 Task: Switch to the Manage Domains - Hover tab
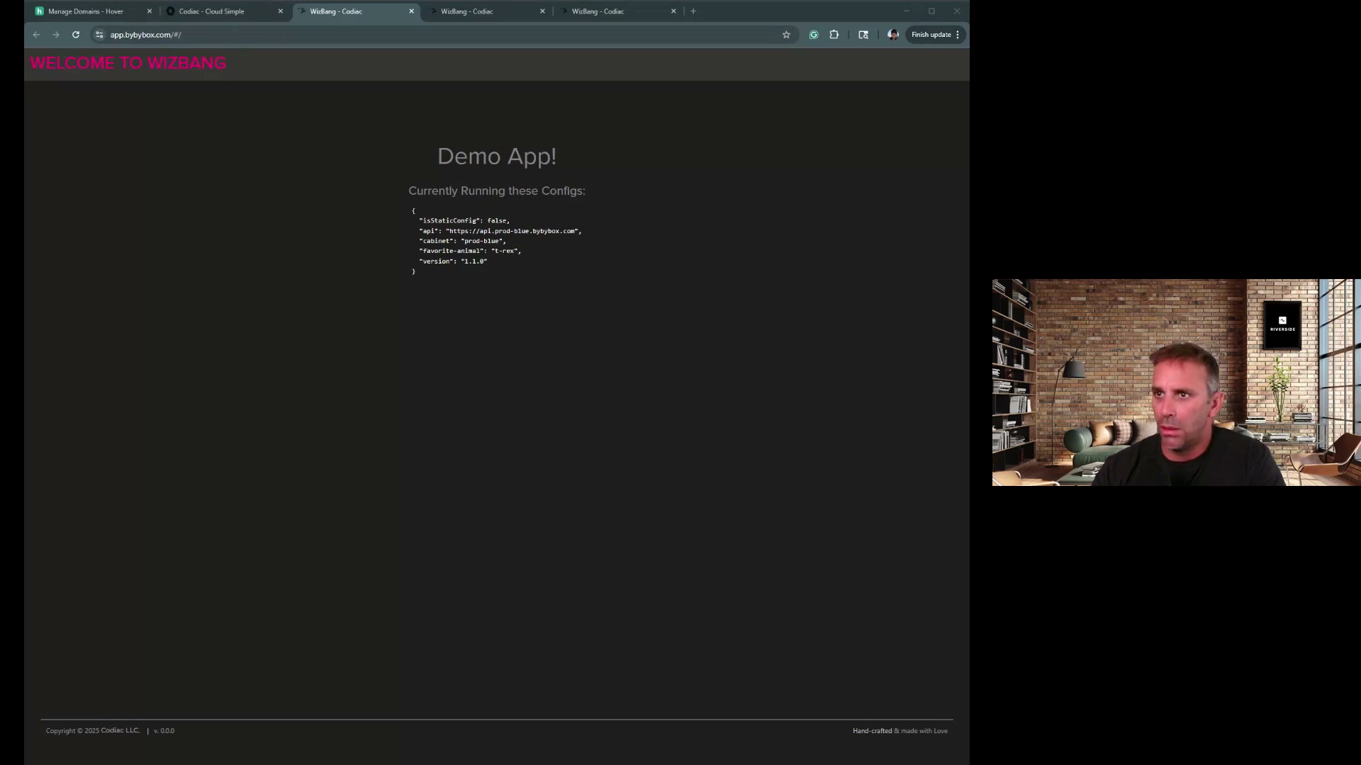[85, 11]
